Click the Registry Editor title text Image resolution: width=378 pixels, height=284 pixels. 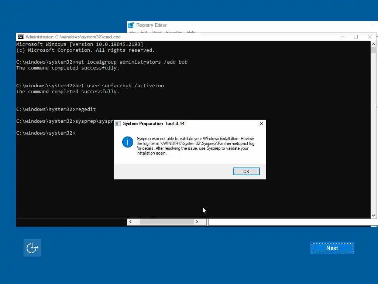(x=151, y=25)
